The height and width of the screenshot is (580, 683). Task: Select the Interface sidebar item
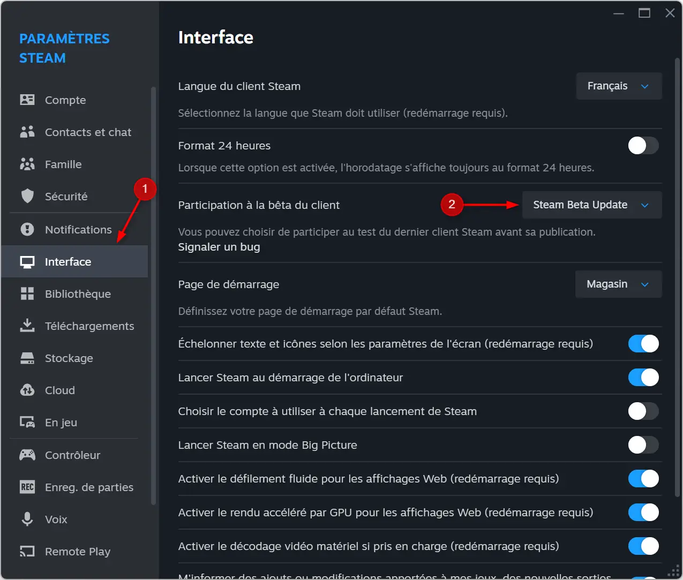click(x=74, y=261)
